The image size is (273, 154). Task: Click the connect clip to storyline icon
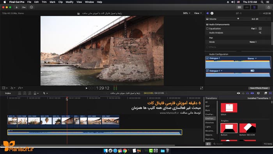tap(19, 93)
